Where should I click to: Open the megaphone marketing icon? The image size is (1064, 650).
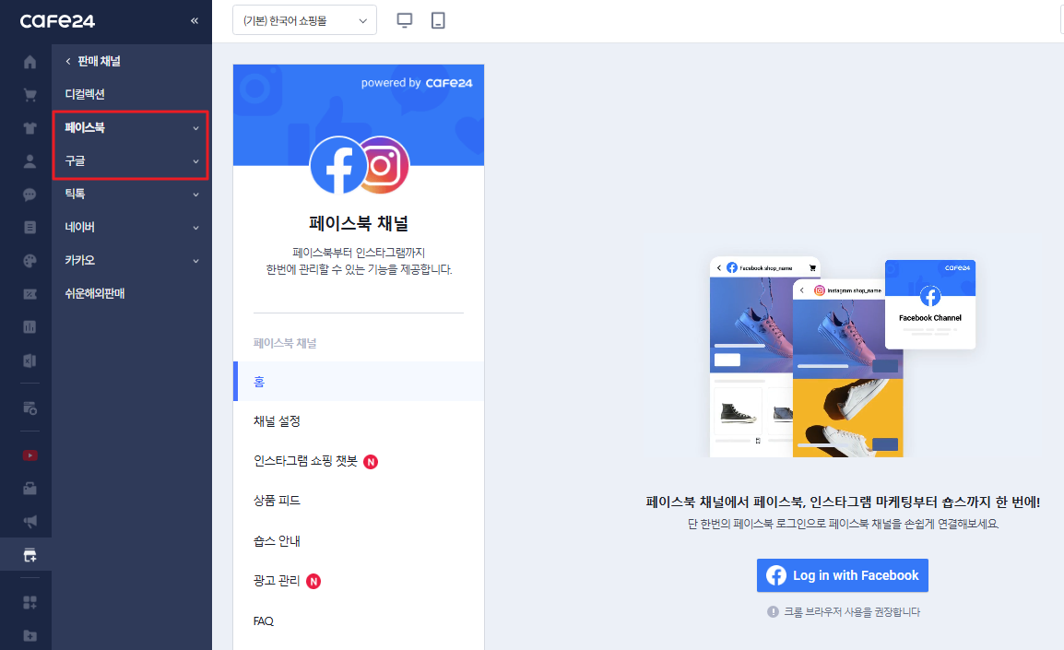[x=30, y=521]
